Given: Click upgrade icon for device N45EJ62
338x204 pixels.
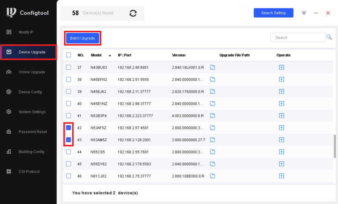Looking at the screenshot, I should 281,91.
